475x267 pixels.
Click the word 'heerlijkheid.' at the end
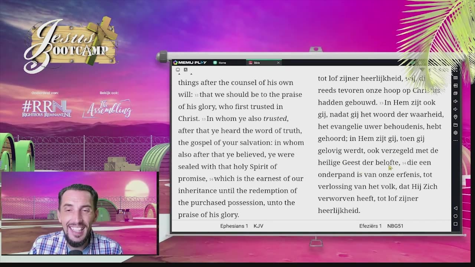pos(339,210)
